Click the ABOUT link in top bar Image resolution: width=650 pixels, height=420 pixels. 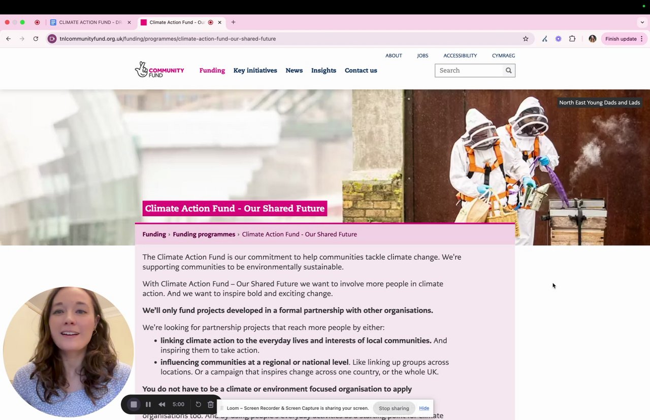[394, 56]
